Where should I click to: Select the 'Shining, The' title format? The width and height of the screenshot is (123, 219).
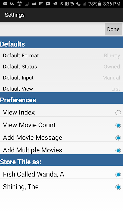point(118,187)
